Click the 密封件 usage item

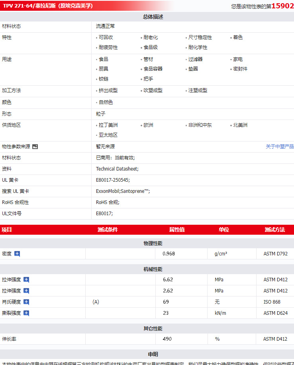click(240, 69)
